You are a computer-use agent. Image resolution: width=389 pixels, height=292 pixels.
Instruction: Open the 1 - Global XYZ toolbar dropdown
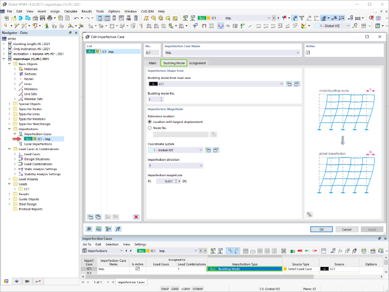click(x=348, y=26)
